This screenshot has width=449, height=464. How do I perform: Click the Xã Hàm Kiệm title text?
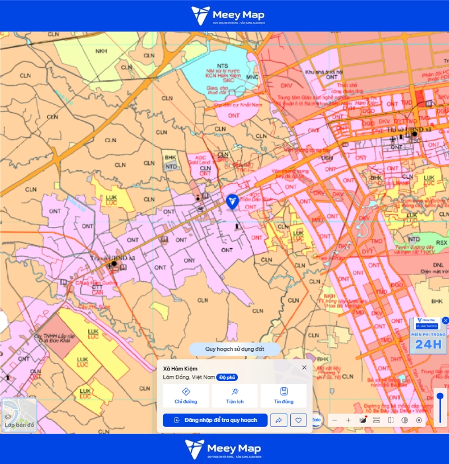(180, 369)
